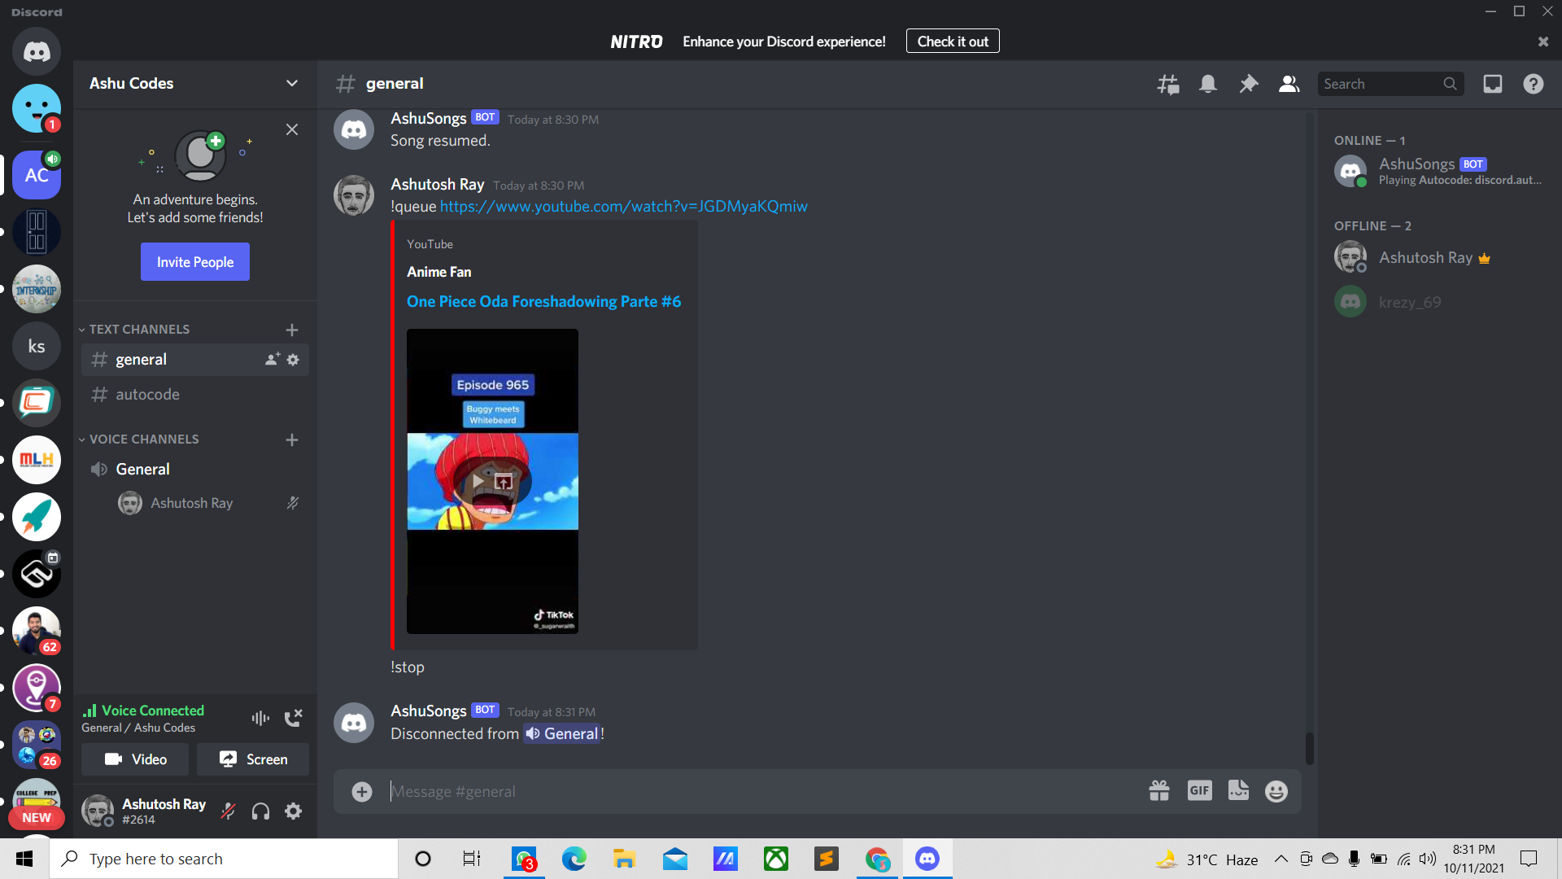Disconnect from voice using the phone icon
Viewport: 1562px width, 879px height.
click(293, 718)
